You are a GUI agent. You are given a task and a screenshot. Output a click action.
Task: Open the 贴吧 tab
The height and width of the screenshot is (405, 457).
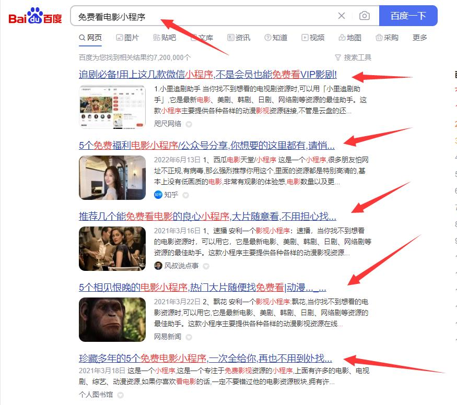[165, 38]
